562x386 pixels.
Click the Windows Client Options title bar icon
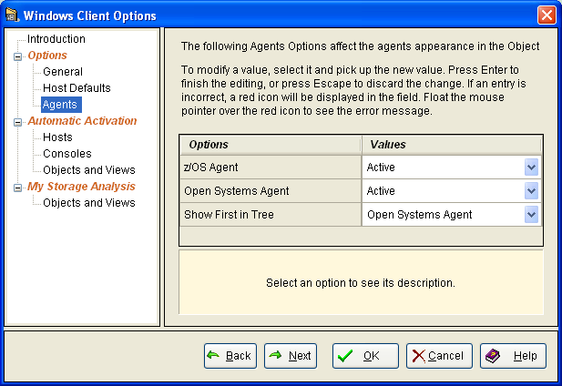(x=12, y=15)
